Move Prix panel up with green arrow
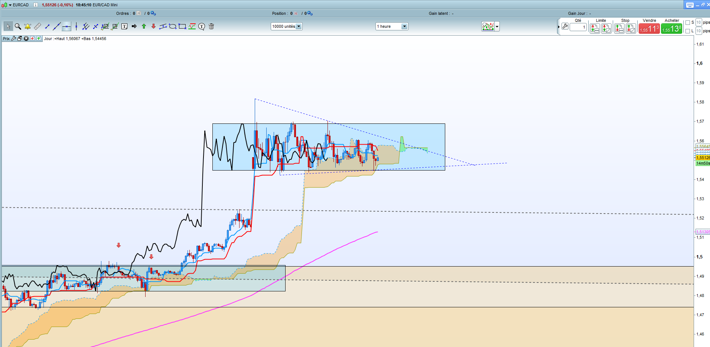The height and width of the screenshot is (347, 710). [39, 39]
